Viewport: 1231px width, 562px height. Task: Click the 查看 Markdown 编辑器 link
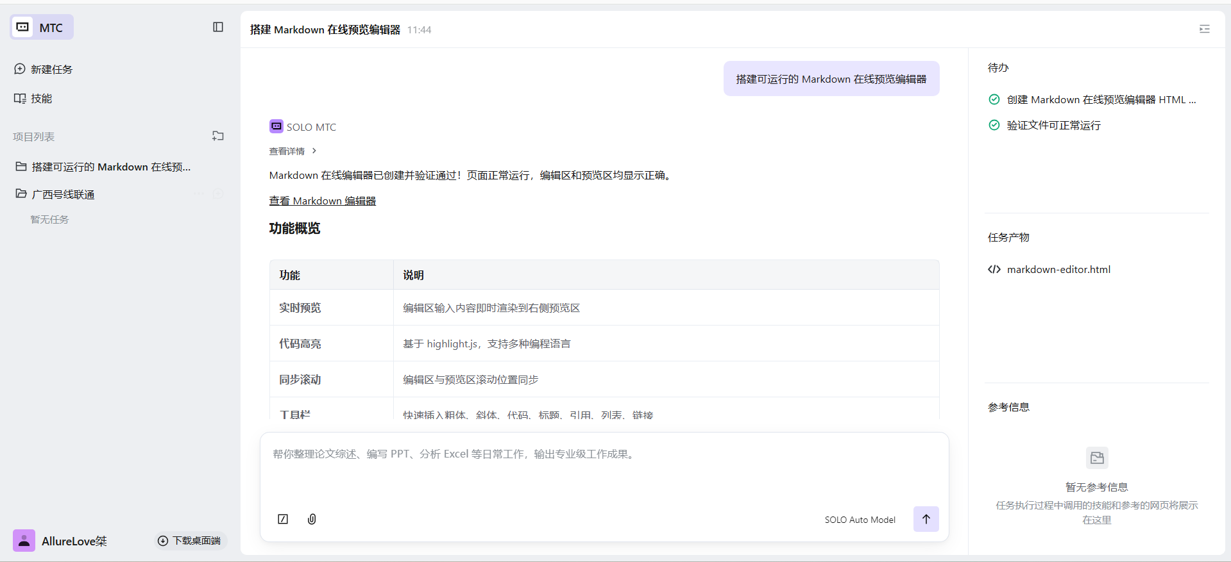click(322, 201)
